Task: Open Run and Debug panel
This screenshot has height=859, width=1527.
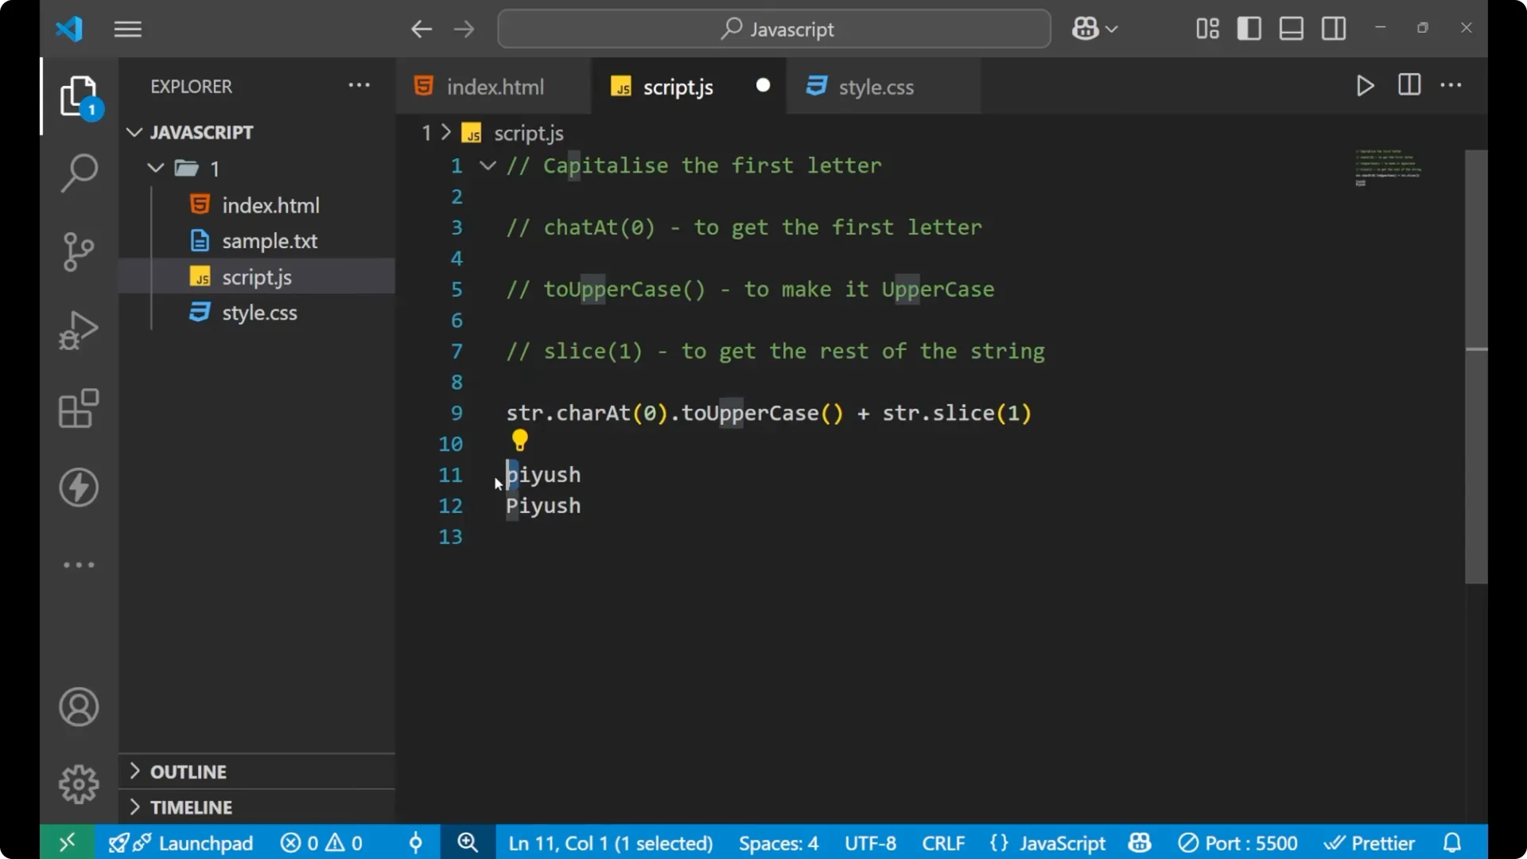Action: (x=78, y=330)
